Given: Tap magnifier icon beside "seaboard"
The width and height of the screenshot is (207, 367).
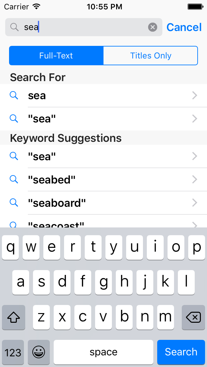Looking at the screenshot, I should (x=14, y=203).
